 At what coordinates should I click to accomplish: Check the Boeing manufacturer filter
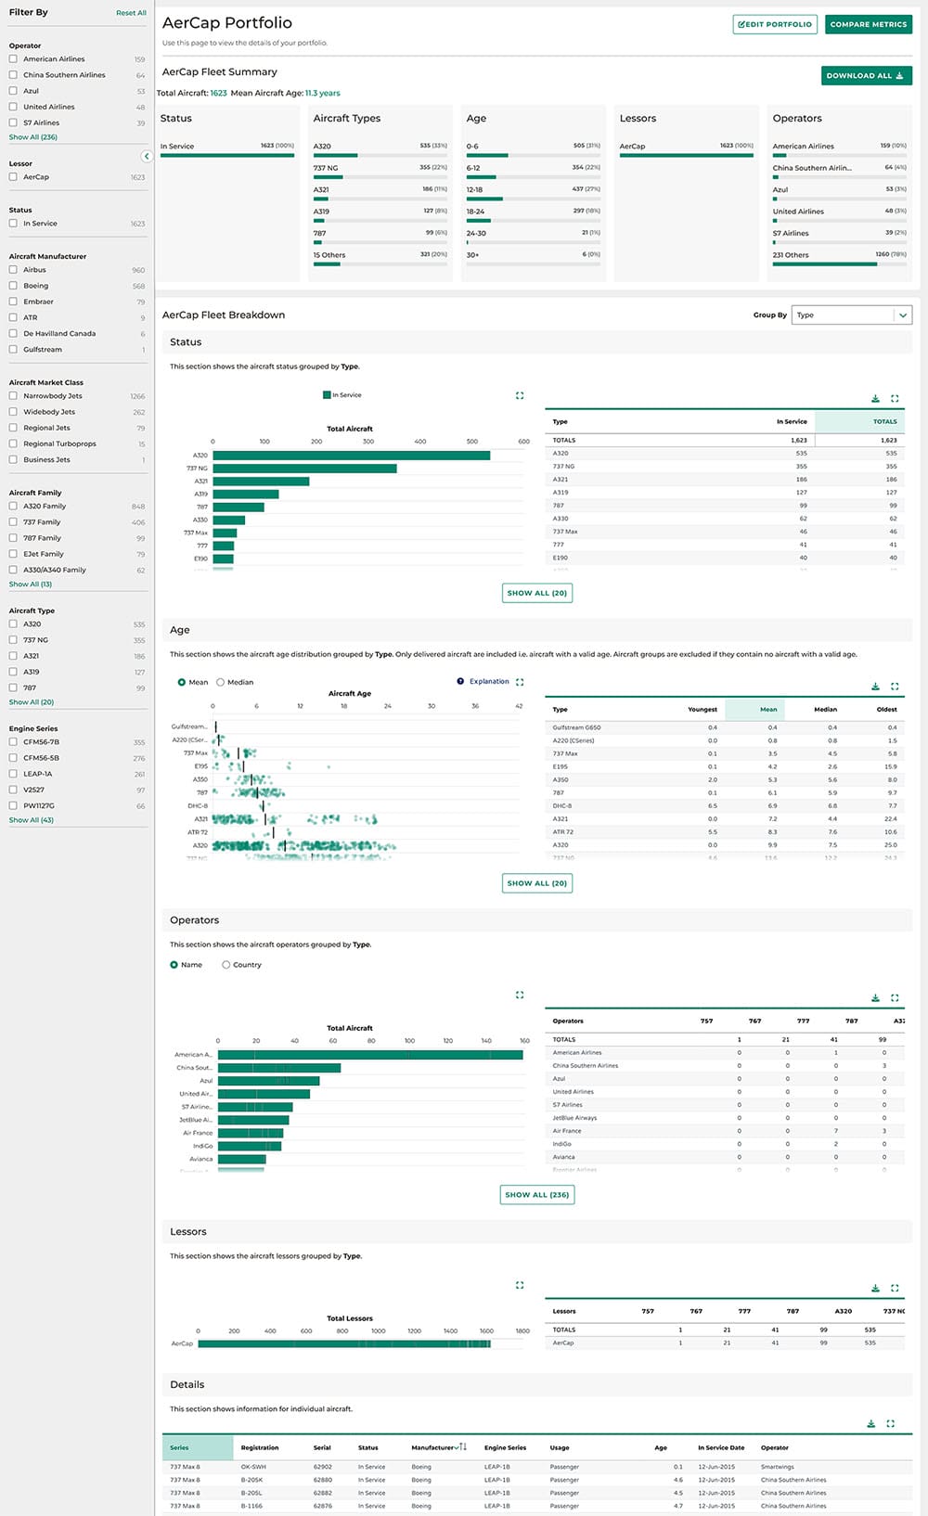13,285
